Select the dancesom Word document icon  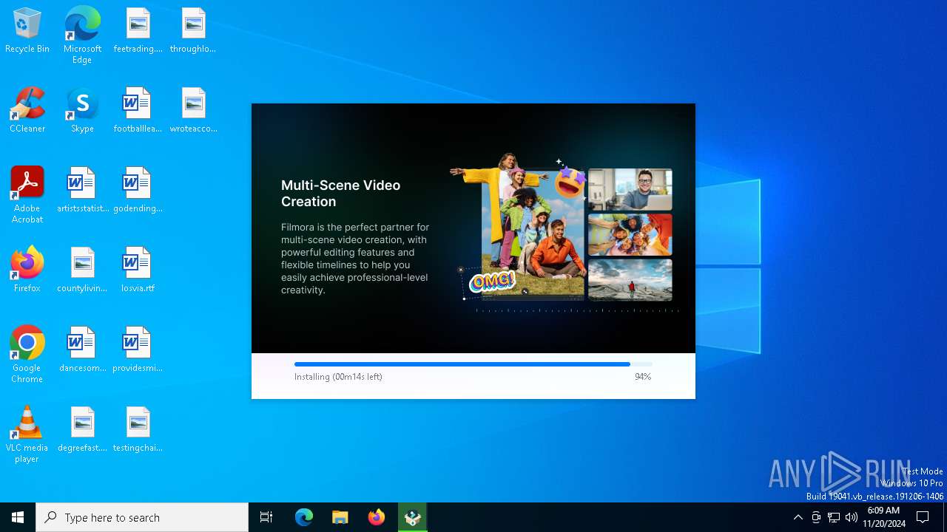[x=82, y=349]
